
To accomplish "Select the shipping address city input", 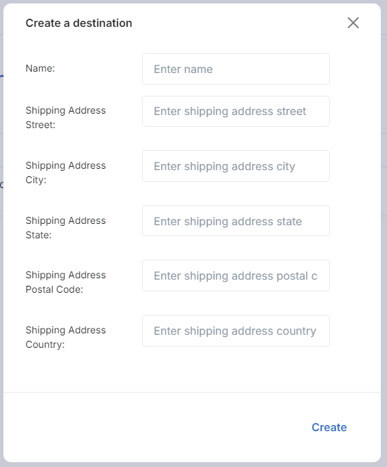I will 236,166.
